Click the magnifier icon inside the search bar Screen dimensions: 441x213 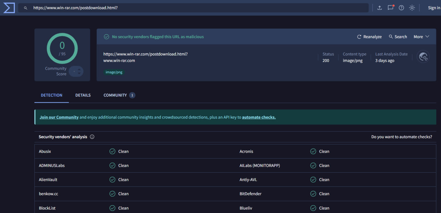click(x=25, y=7)
